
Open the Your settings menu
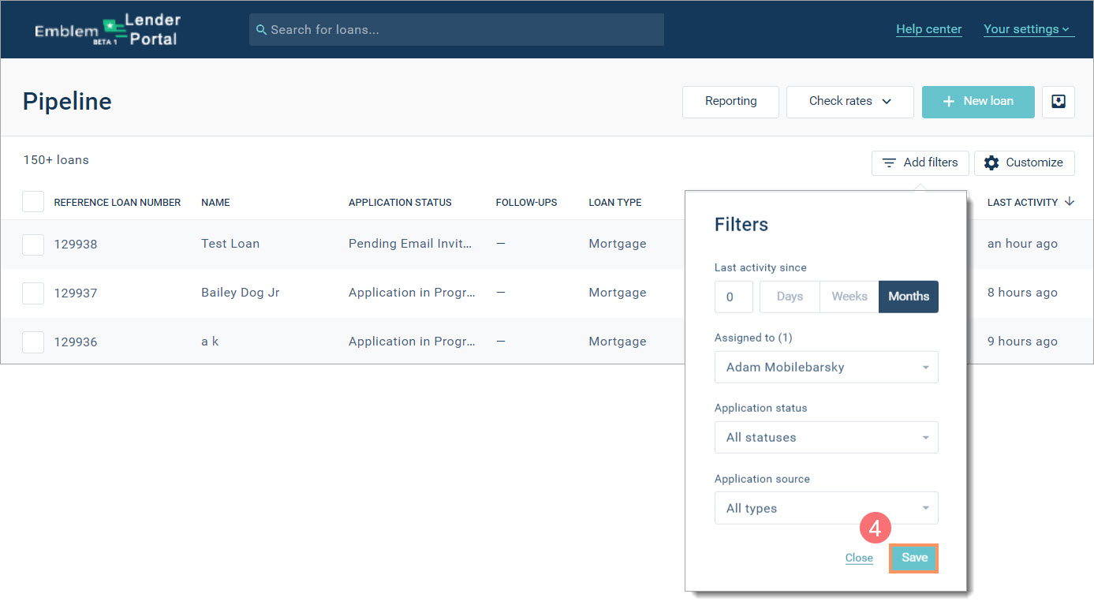pyautogui.click(x=1029, y=29)
